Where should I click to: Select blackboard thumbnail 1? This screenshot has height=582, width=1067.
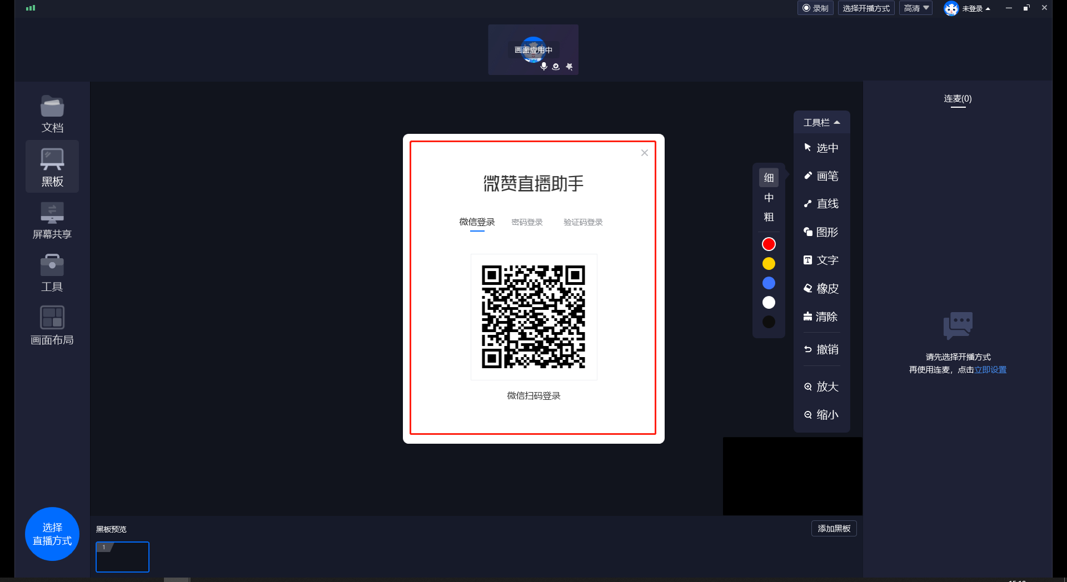point(122,557)
